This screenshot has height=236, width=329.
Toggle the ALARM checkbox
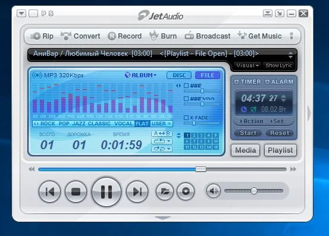tap(267, 81)
